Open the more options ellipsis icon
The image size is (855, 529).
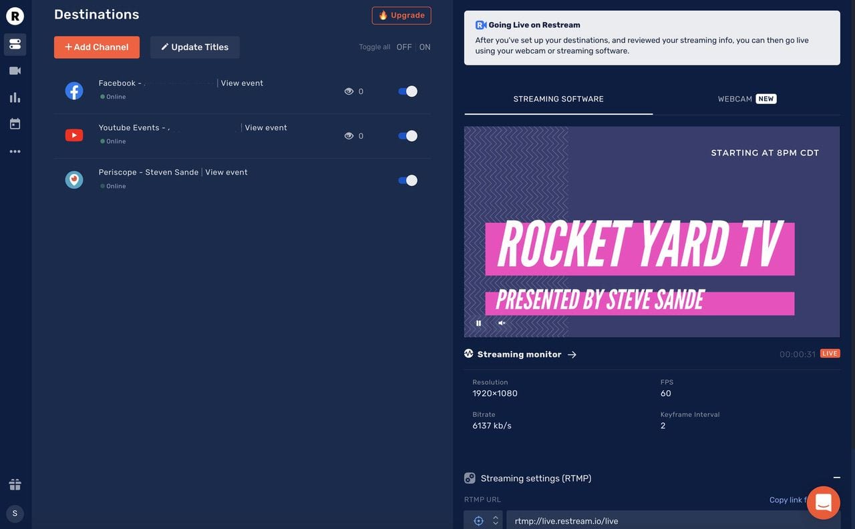15,151
